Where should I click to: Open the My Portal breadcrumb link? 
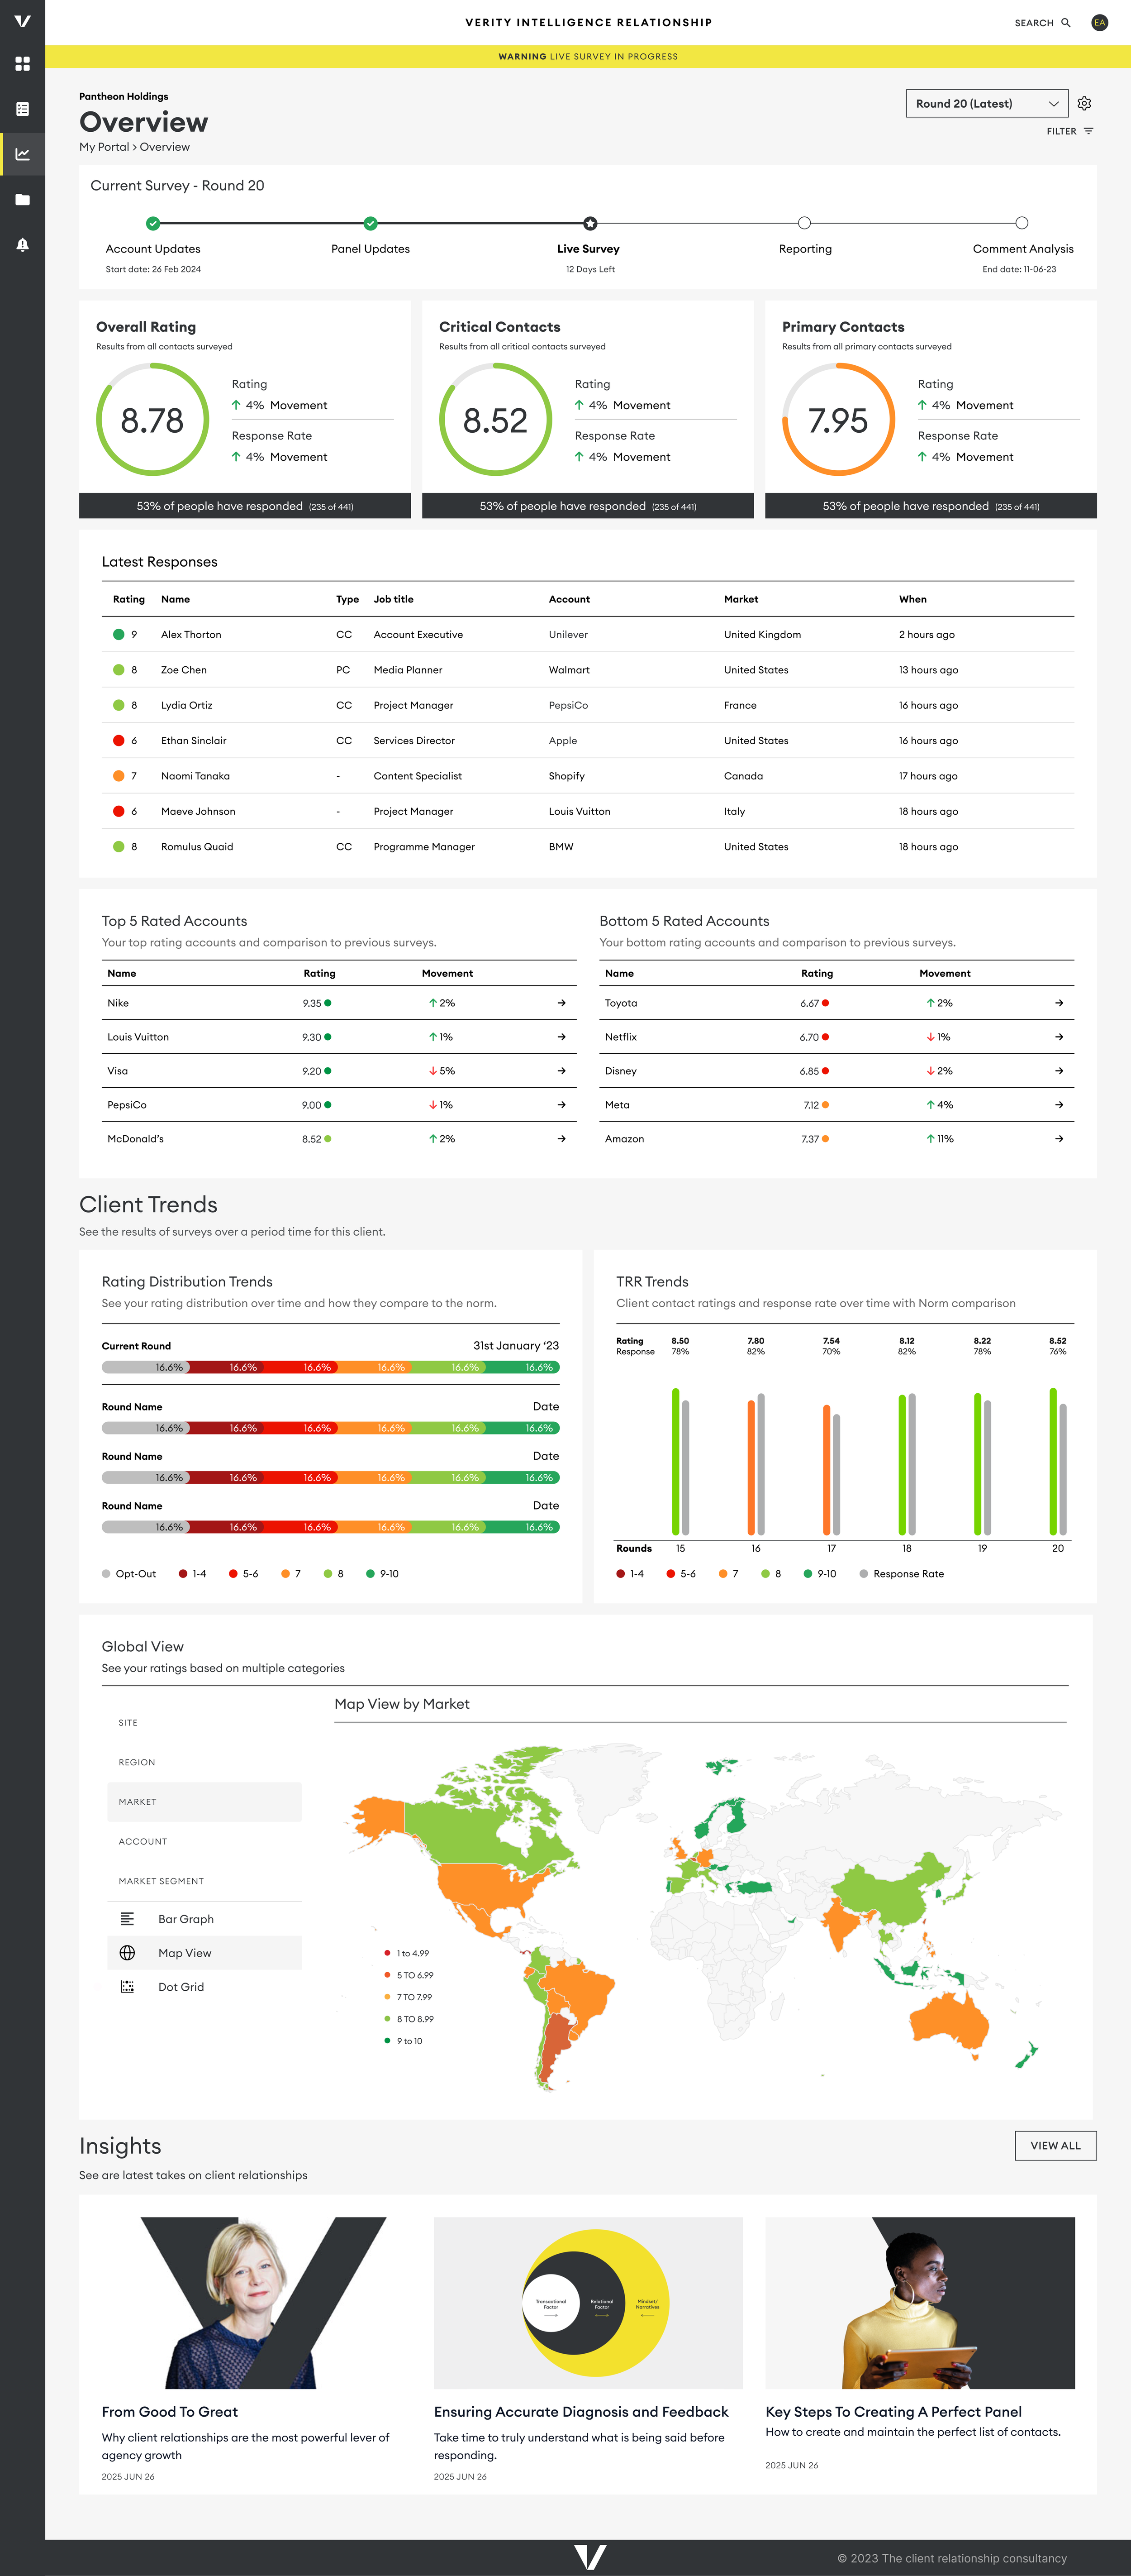[x=104, y=147]
